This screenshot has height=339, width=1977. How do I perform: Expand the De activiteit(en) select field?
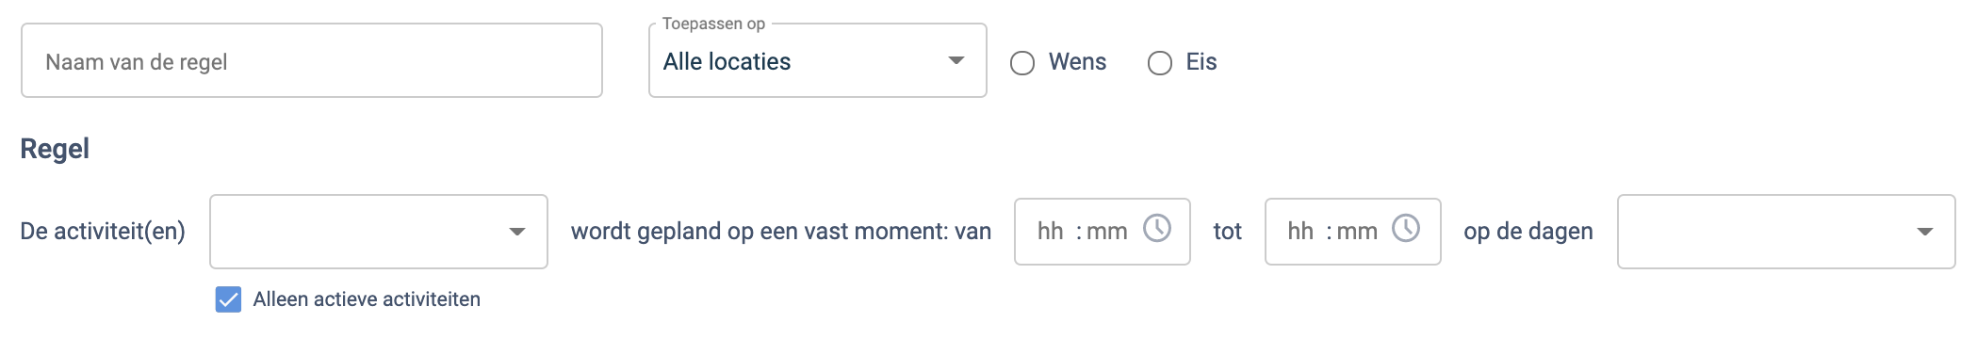379,232
